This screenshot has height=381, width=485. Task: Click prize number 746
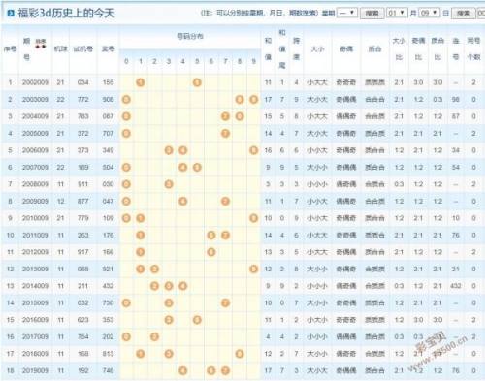coord(108,371)
